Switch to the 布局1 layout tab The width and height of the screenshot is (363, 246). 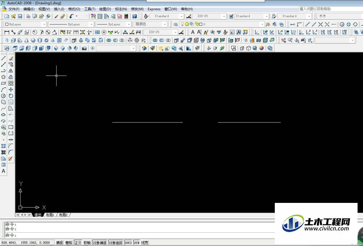click(x=50, y=215)
